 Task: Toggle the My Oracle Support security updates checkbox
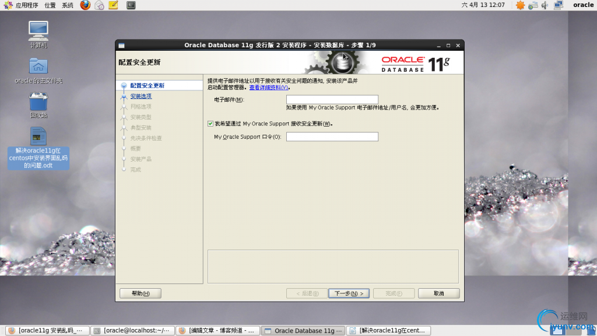tap(210, 124)
